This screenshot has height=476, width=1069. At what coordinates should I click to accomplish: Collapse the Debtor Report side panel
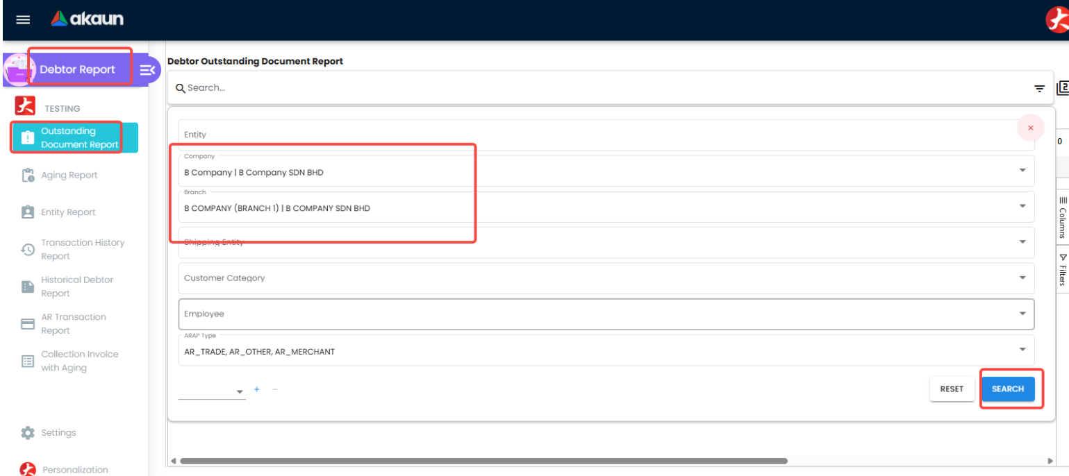click(x=147, y=69)
